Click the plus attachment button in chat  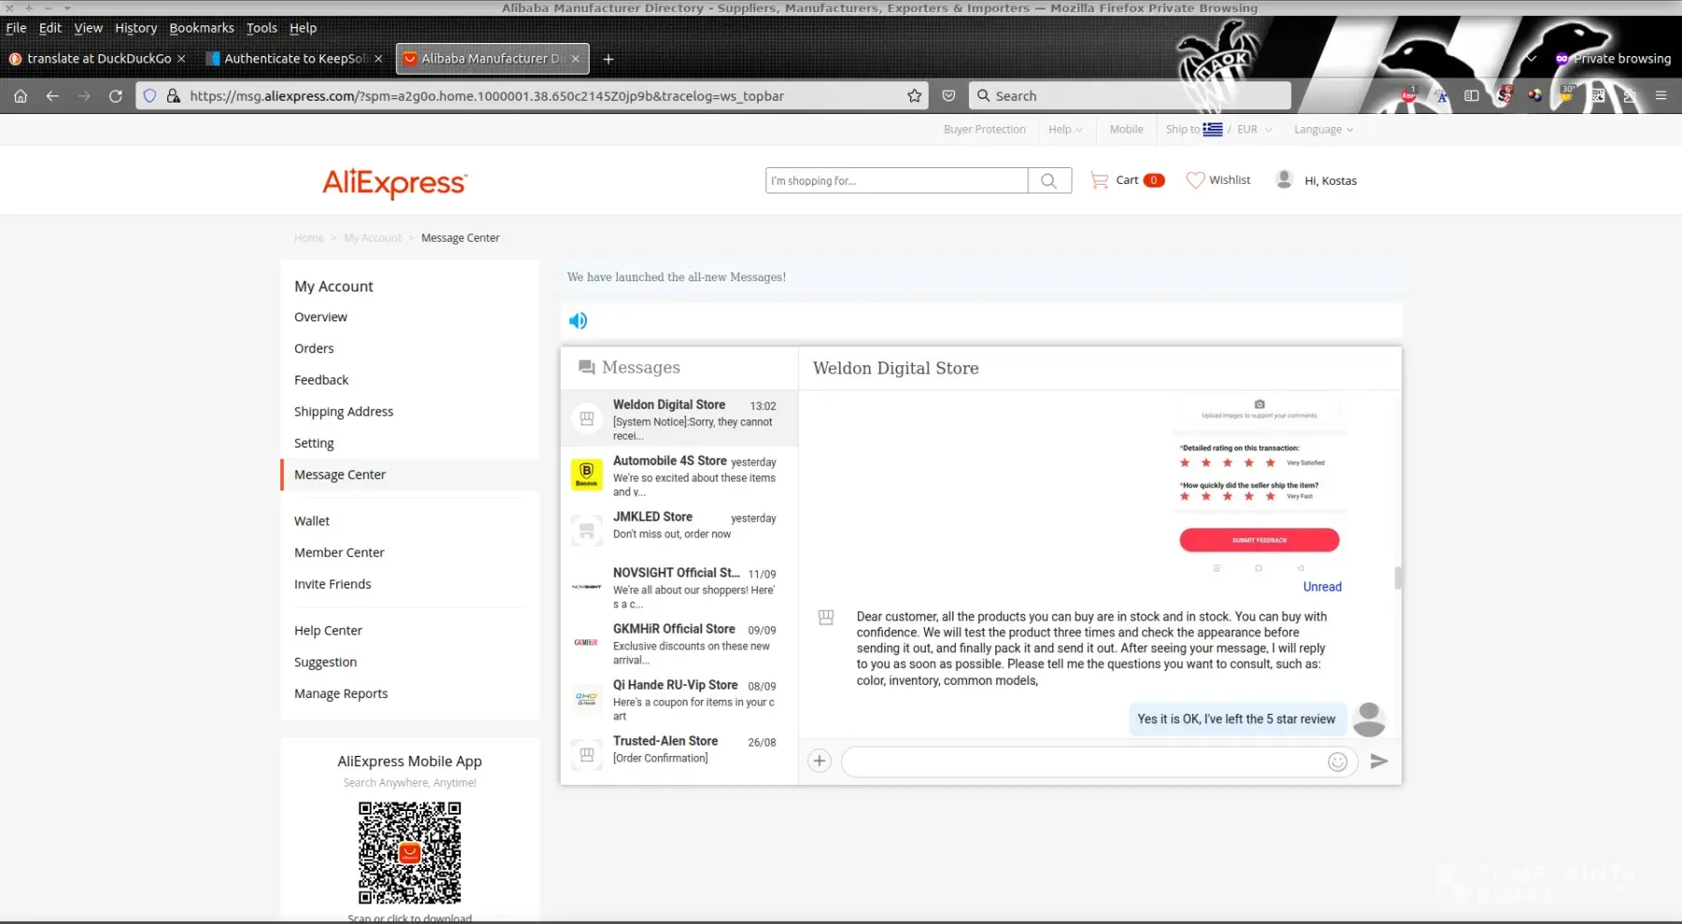(820, 761)
